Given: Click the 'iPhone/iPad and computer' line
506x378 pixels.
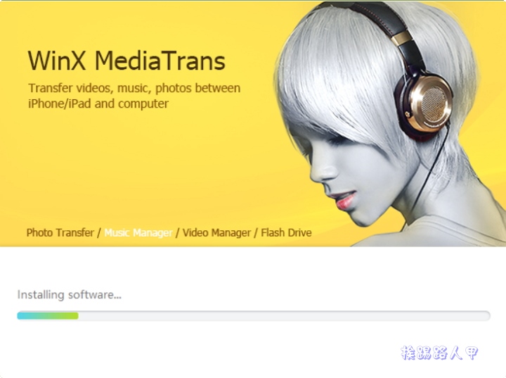Looking at the screenshot, I should point(98,103).
